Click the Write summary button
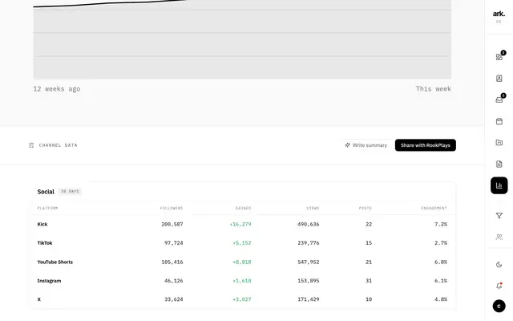Image resolution: width=513 pixels, height=321 pixels. point(366,145)
